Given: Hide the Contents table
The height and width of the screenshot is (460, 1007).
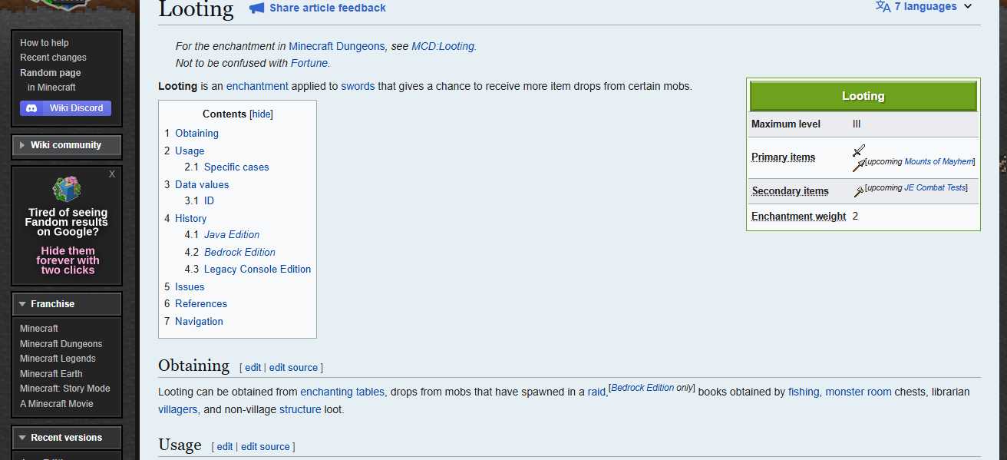Looking at the screenshot, I should tap(262, 114).
